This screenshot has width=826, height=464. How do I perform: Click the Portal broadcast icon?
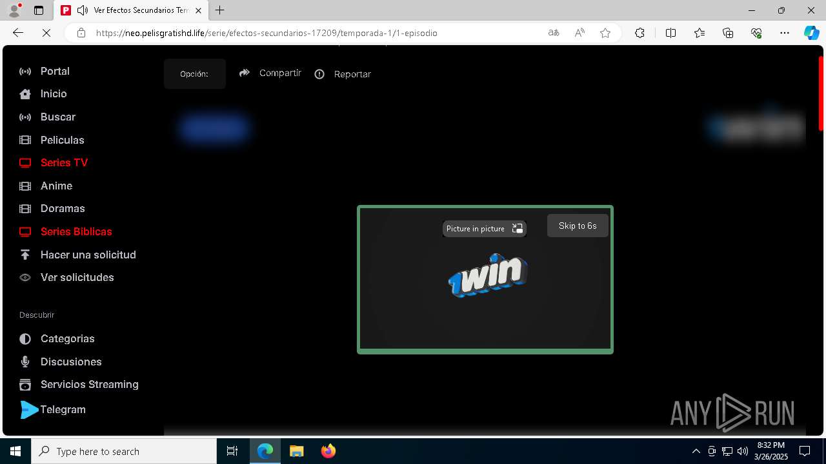(25, 72)
